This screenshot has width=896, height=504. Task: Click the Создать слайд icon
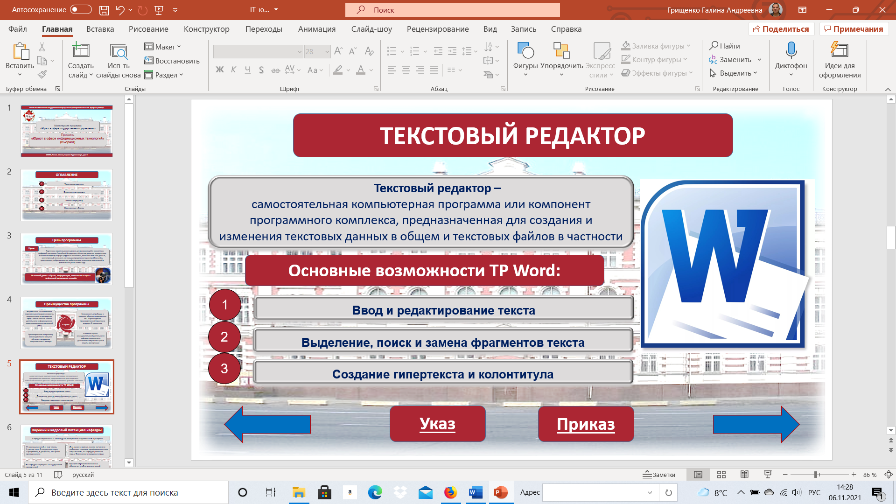tap(81, 50)
